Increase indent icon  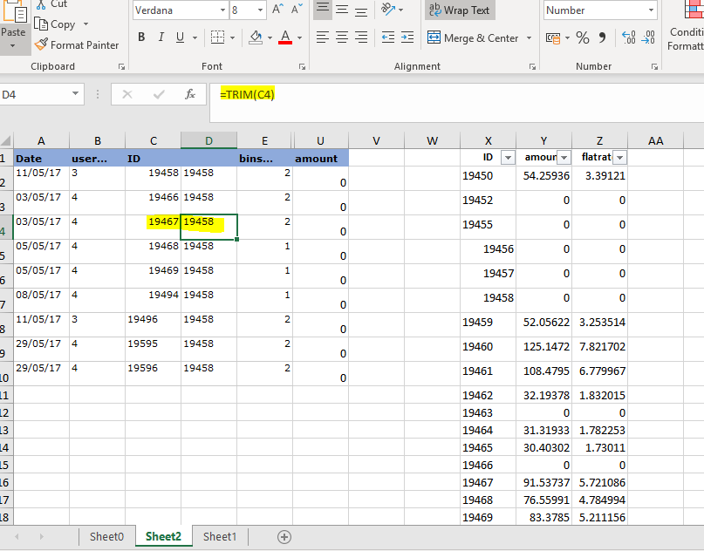(x=407, y=37)
